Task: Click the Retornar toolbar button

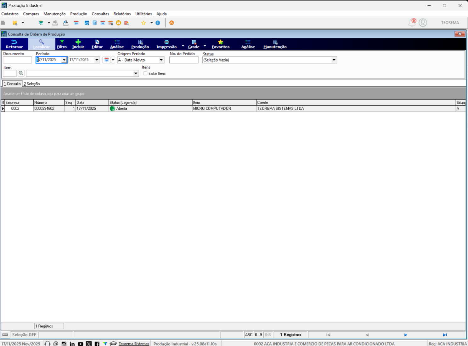Action: pos(14,44)
